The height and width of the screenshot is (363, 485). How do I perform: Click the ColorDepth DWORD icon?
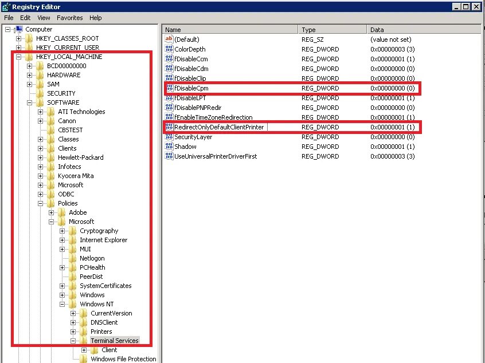(x=169, y=49)
